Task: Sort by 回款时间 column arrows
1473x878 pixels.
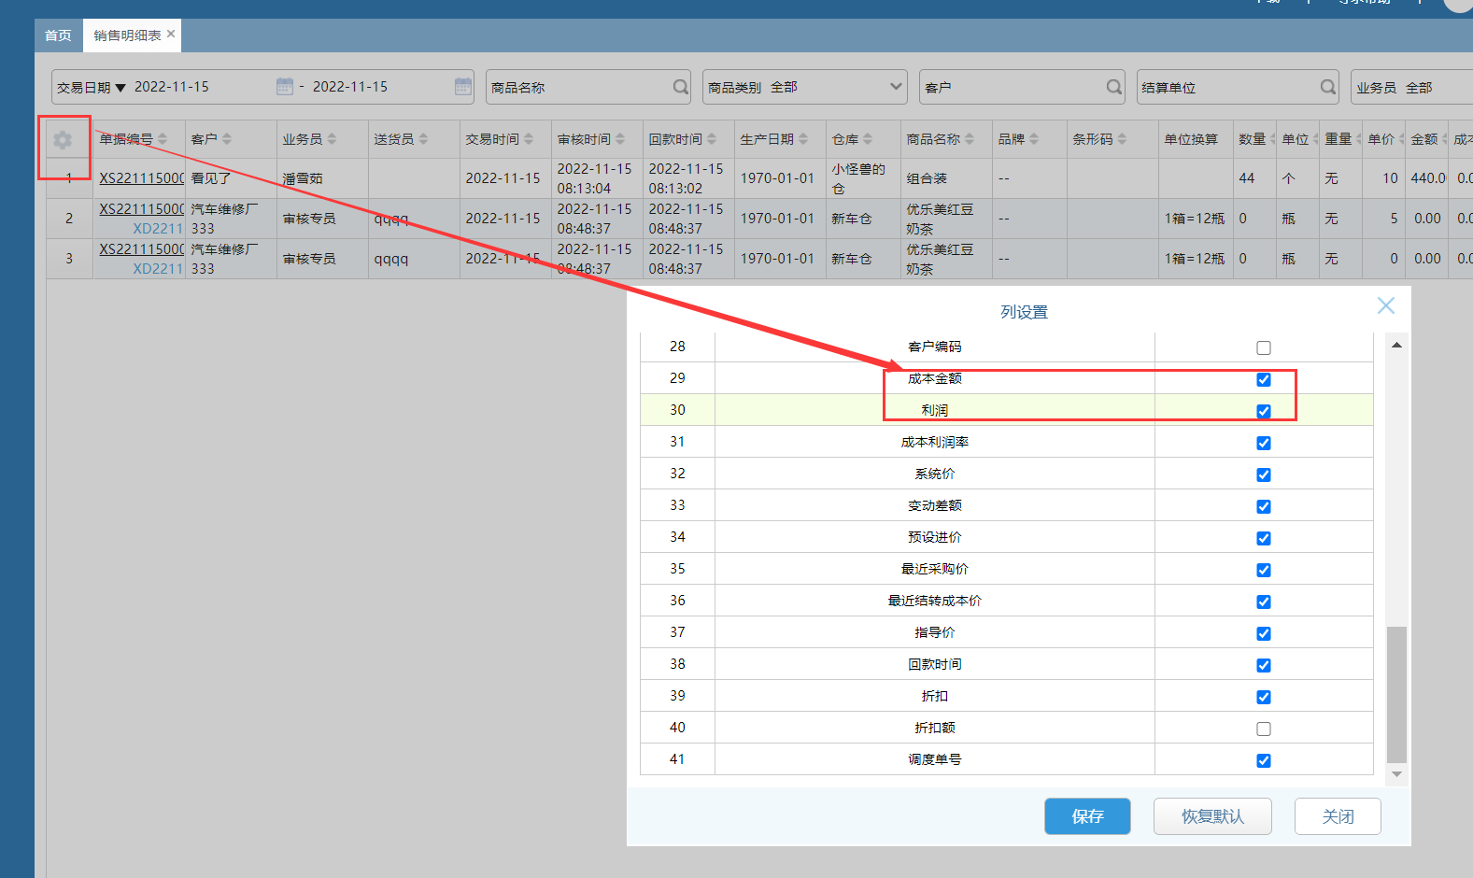Action: [x=712, y=139]
